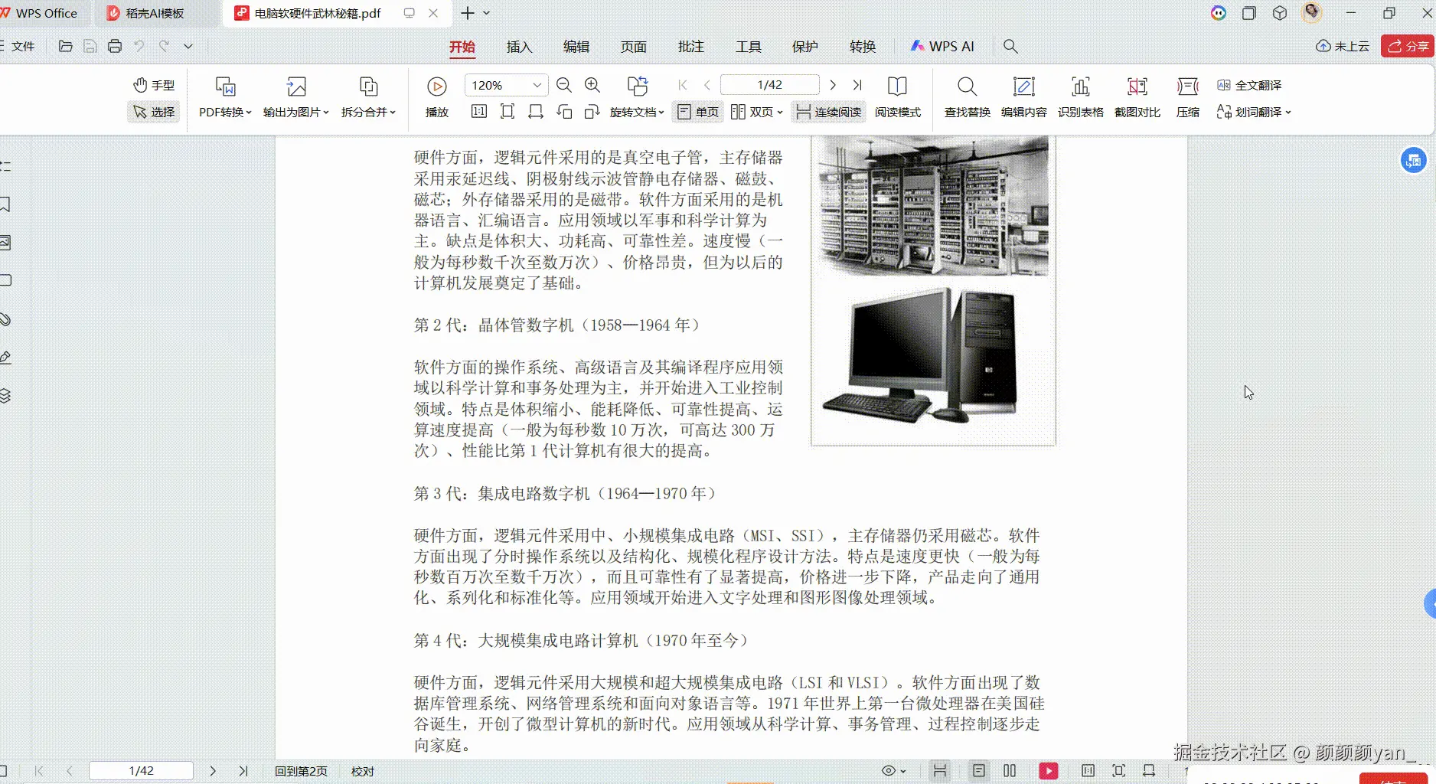
Task: Open Reading Mode (阅读模式)
Action: click(897, 97)
